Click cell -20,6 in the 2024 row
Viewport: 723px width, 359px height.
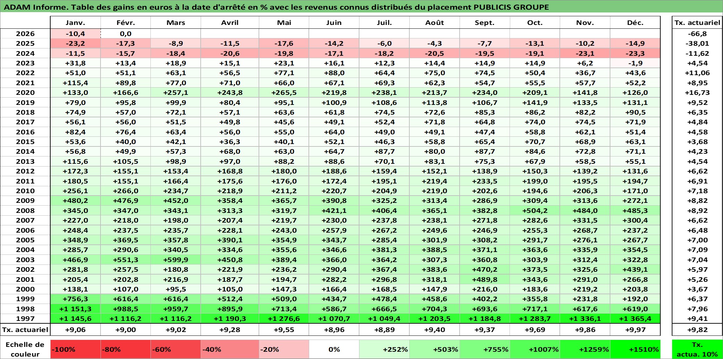[x=230, y=53]
